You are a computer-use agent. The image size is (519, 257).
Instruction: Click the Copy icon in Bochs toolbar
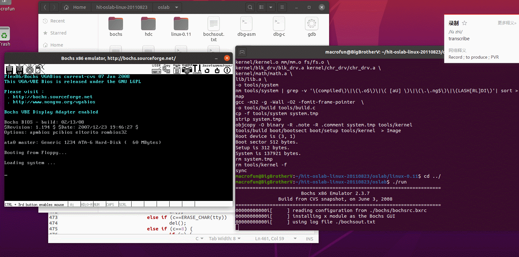click(x=167, y=69)
